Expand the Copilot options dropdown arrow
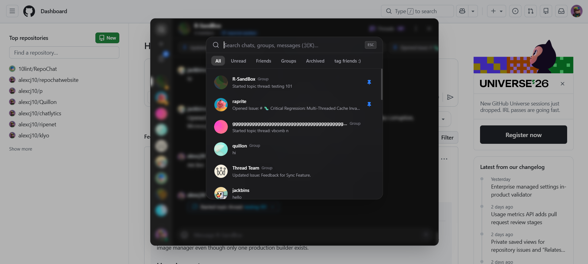Image resolution: width=588 pixels, height=264 pixels. click(473, 11)
